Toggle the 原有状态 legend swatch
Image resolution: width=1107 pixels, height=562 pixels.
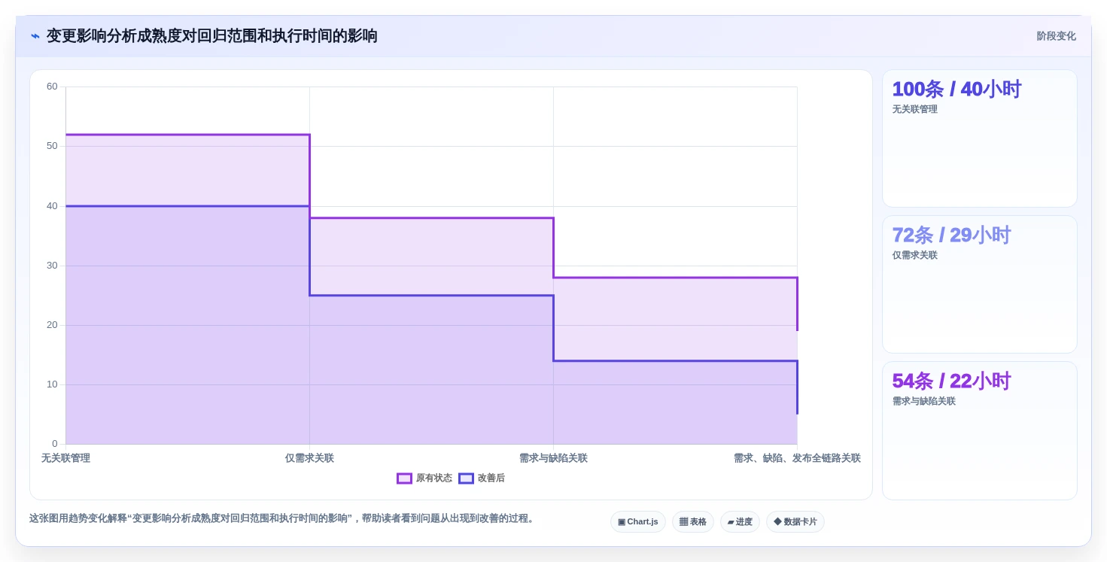coord(404,478)
